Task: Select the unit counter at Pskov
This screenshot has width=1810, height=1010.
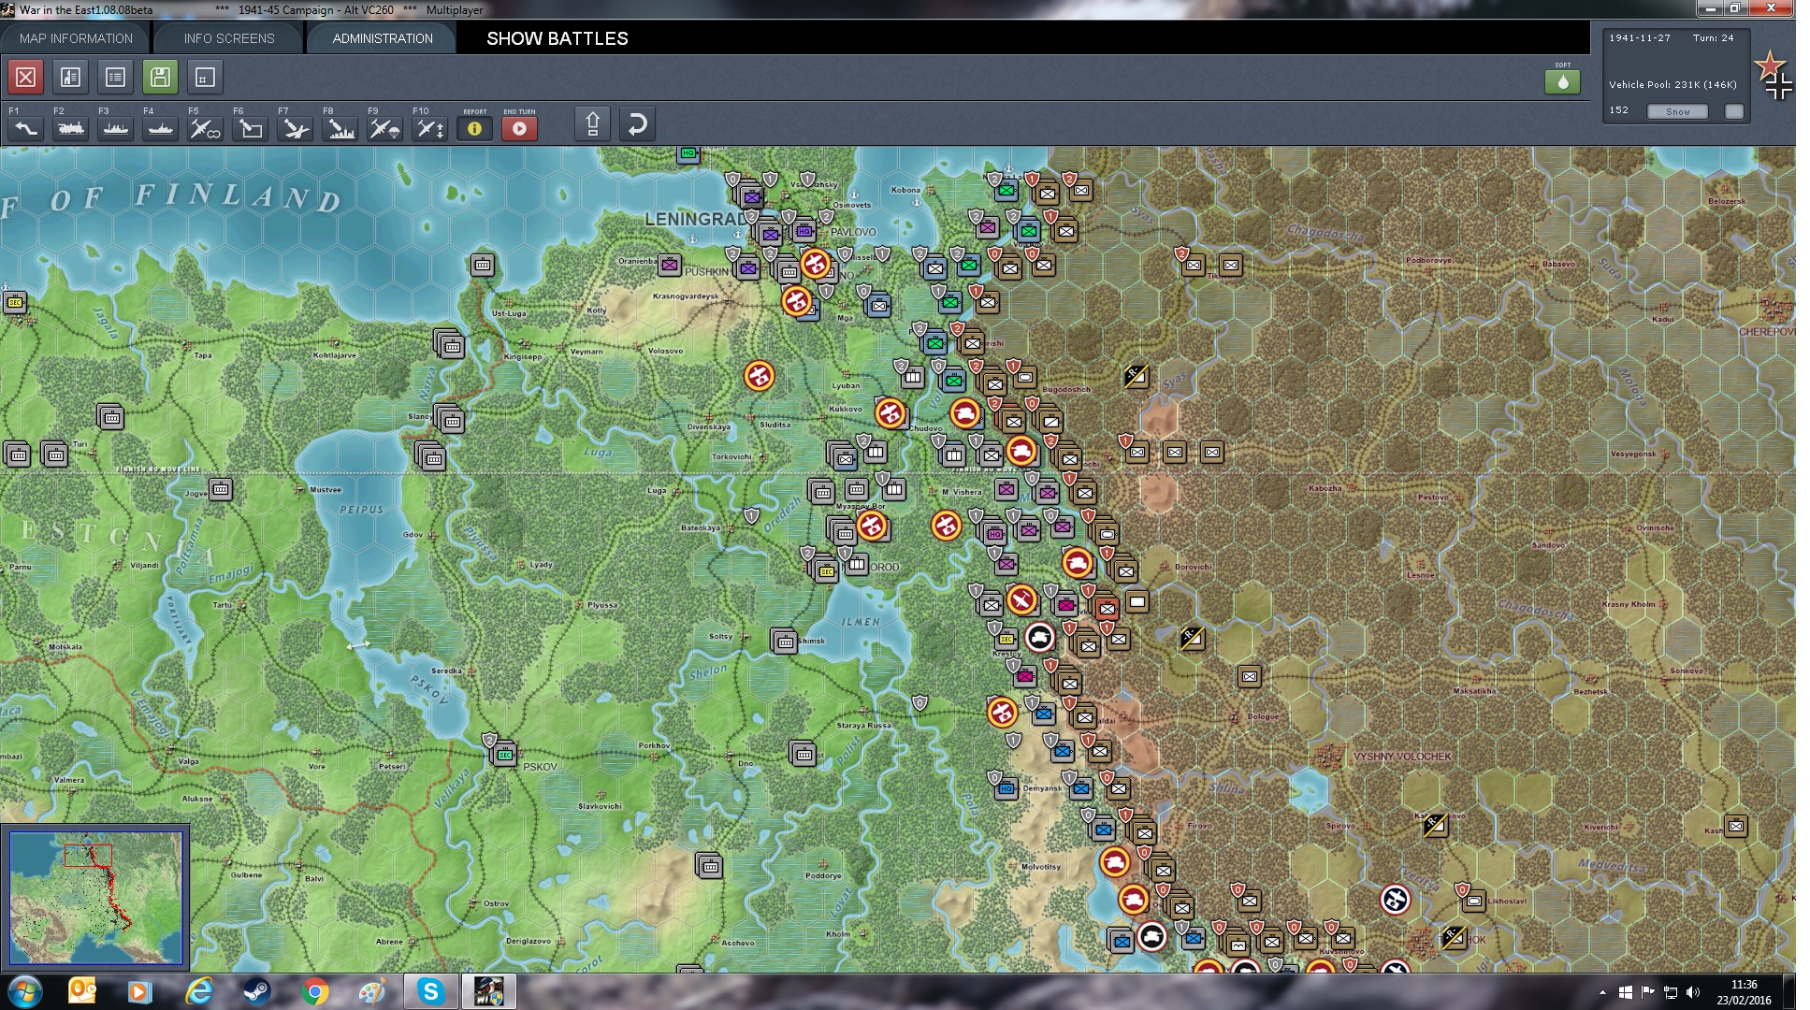Action: click(x=504, y=753)
